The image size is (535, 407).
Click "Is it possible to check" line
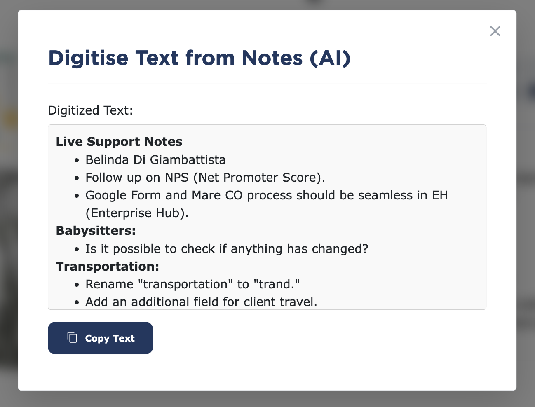226,249
